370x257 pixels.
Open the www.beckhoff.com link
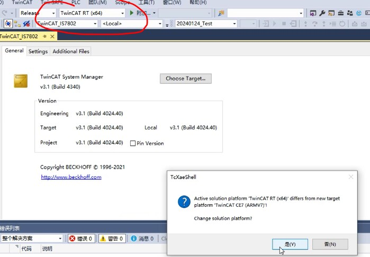[x=71, y=177]
